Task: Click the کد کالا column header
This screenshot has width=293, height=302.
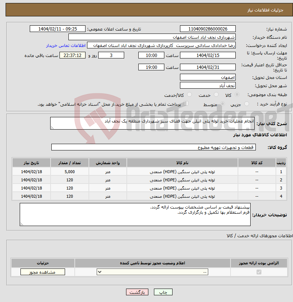Action: 257,163
